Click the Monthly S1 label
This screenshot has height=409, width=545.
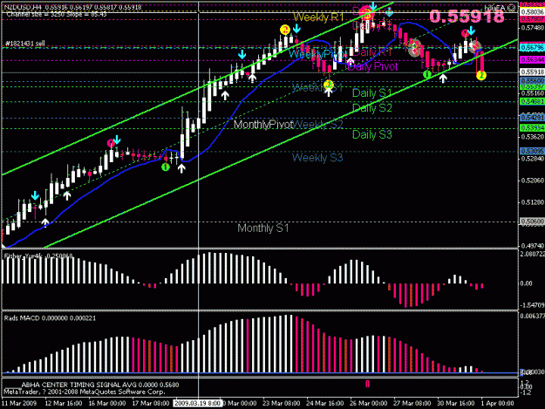pos(263,228)
